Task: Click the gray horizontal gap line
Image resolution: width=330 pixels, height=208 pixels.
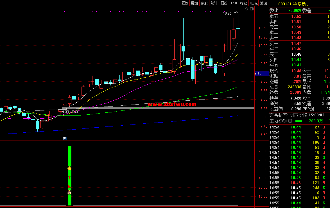Action: click(158, 108)
